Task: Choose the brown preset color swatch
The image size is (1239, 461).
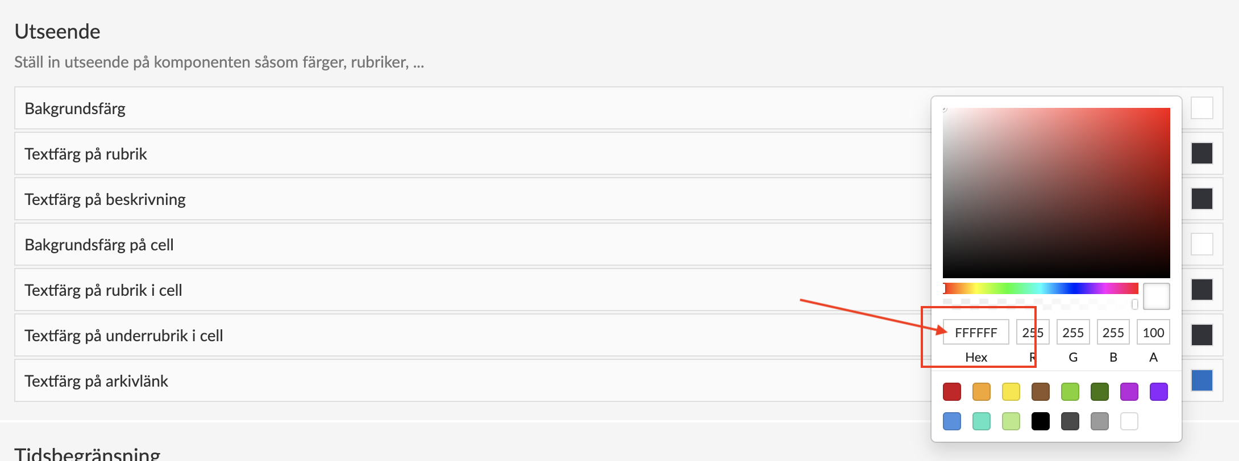Action: tap(1040, 392)
